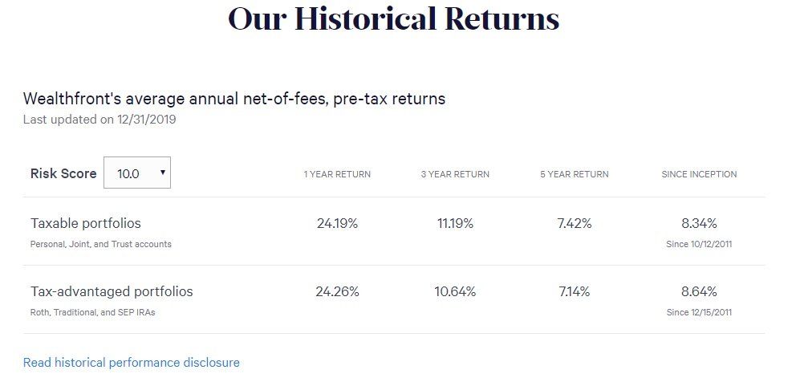Click the 7.42% taxable five-year return
The image size is (796, 378).
[575, 224]
